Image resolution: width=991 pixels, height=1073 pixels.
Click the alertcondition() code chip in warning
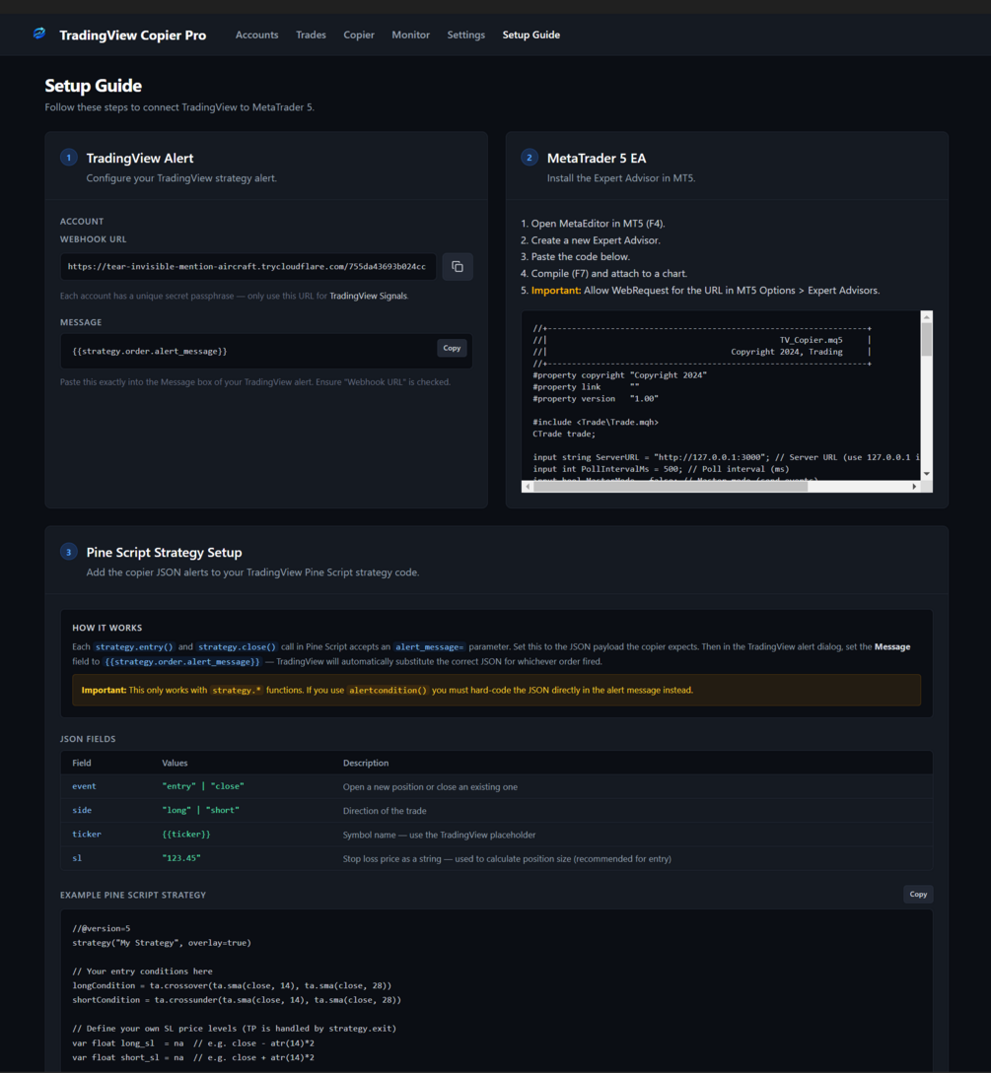388,691
